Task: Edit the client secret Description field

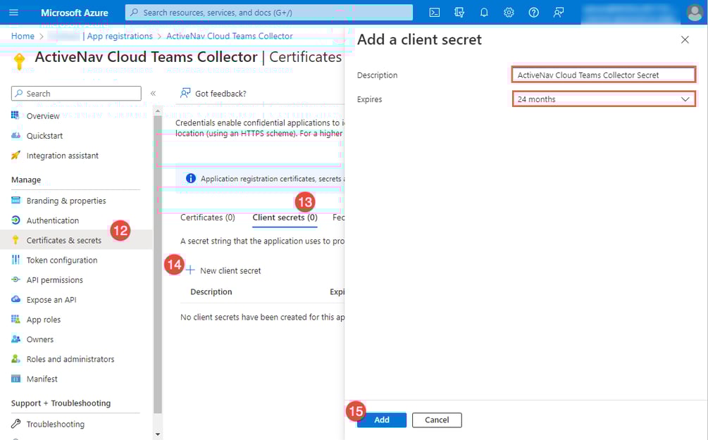Action: tap(603, 74)
